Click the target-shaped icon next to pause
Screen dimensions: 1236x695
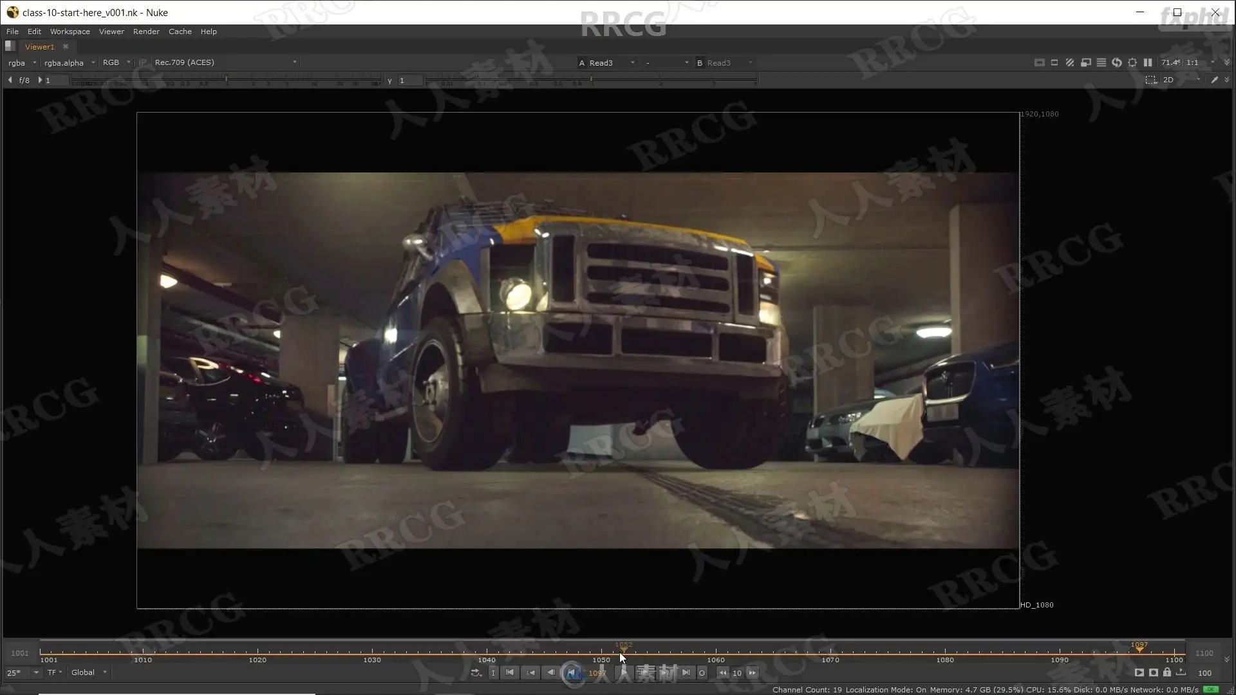1132,63
